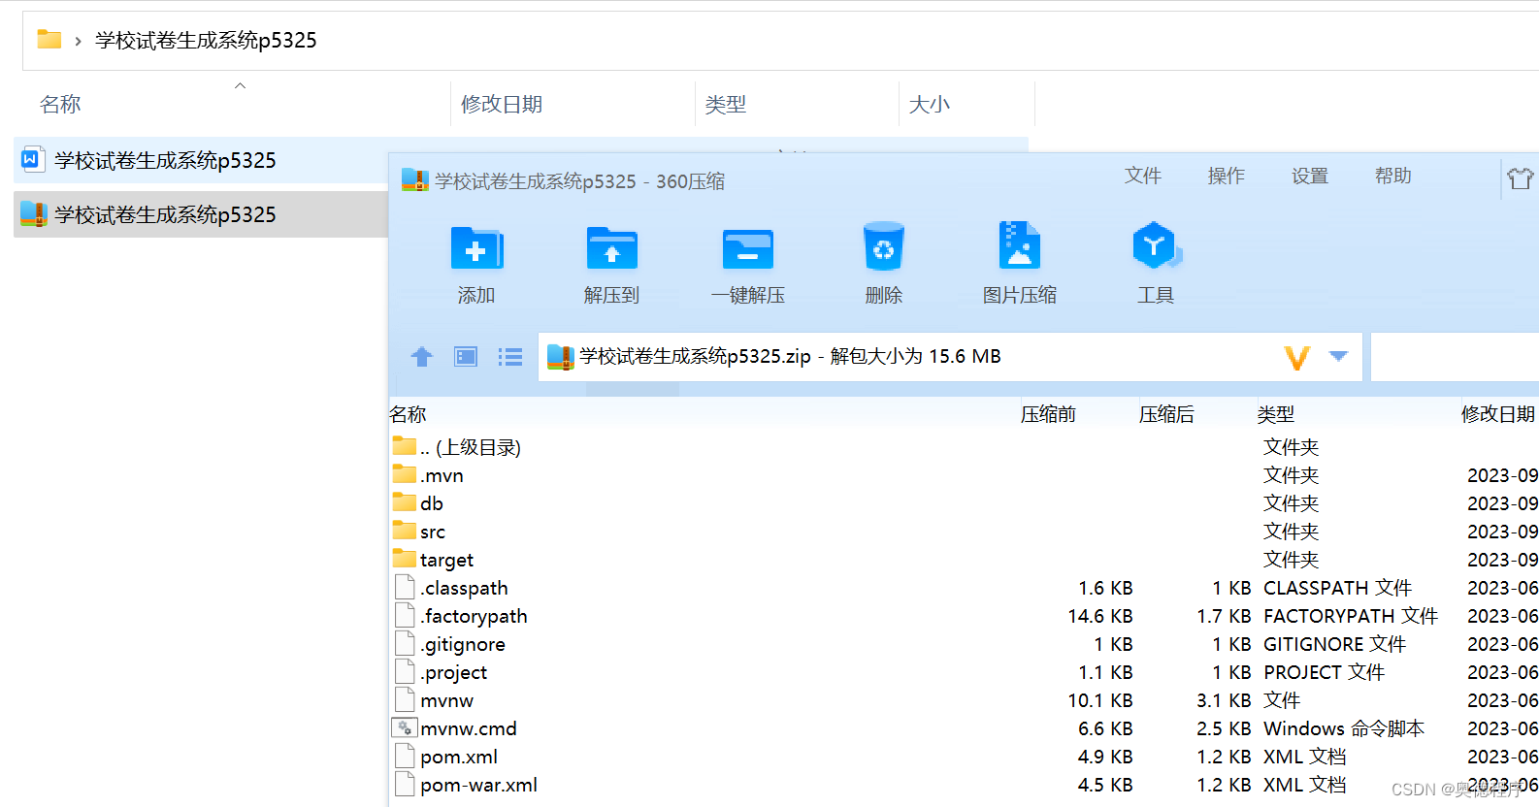Click the skin shirt icon in 360压缩 title bar

tap(1521, 178)
